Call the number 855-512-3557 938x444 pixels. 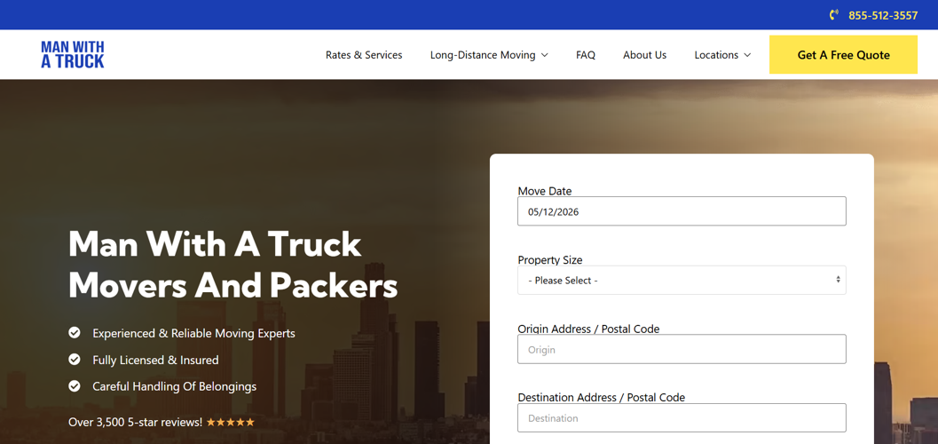click(883, 16)
